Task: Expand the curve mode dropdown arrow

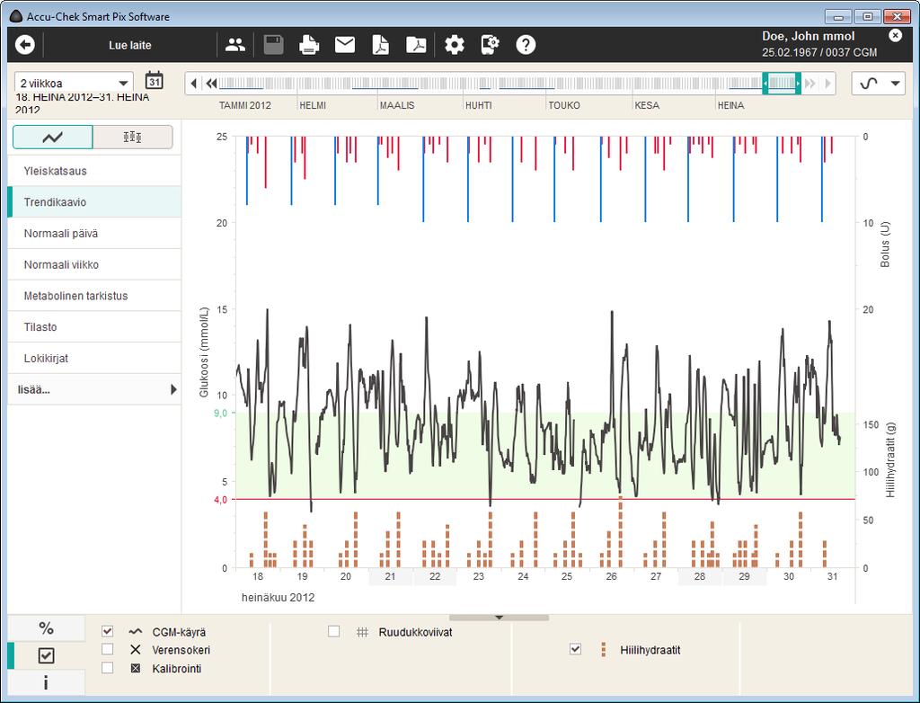Action: point(896,84)
